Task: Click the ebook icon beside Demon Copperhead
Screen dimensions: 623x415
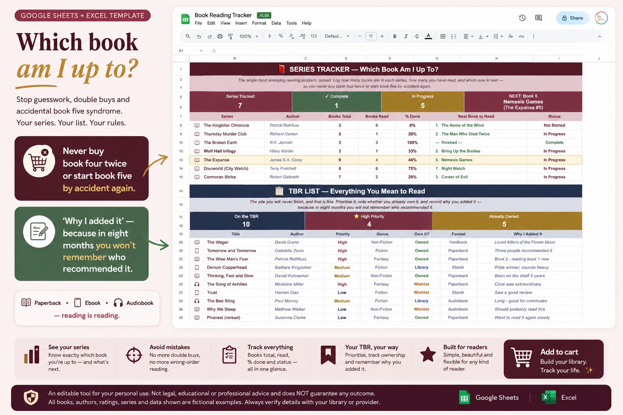Action: tap(197, 267)
